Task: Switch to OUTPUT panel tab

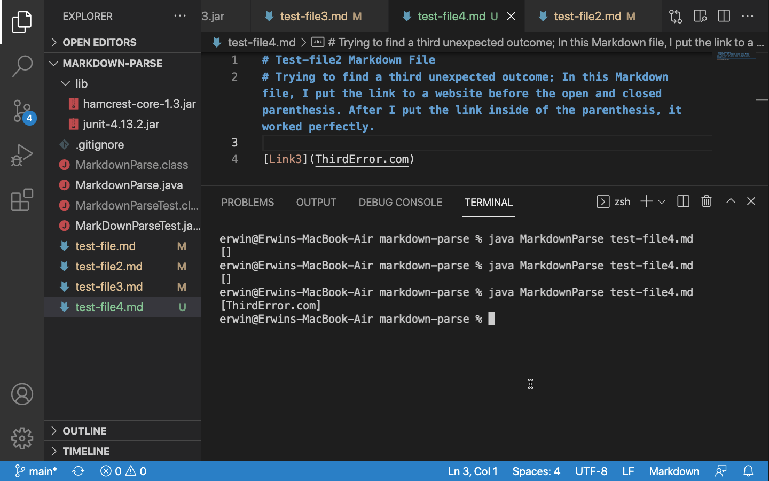Action: (x=316, y=202)
